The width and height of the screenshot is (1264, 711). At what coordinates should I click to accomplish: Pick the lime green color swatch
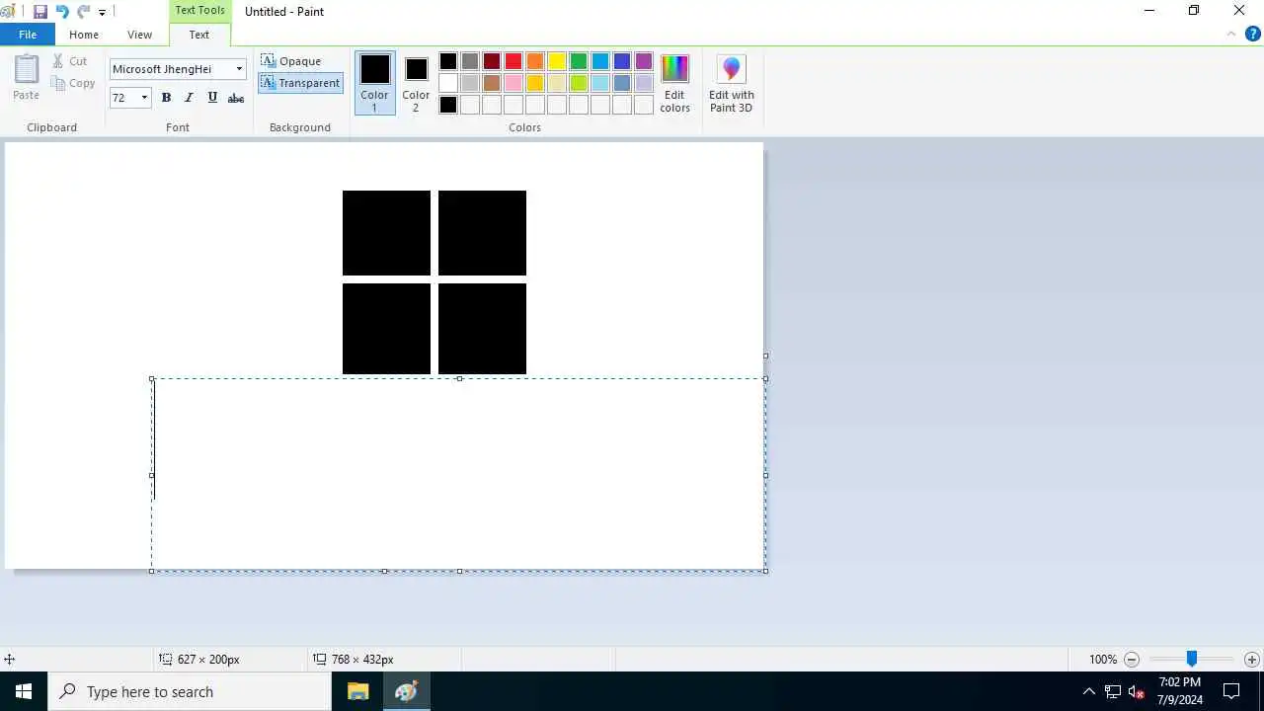579,83
